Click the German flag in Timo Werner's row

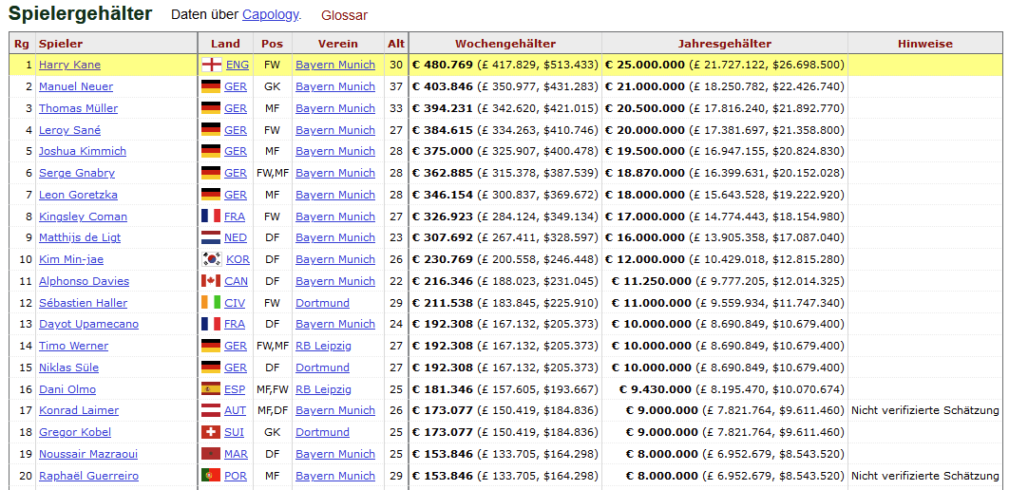pyautogui.click(x=211, y=346)
